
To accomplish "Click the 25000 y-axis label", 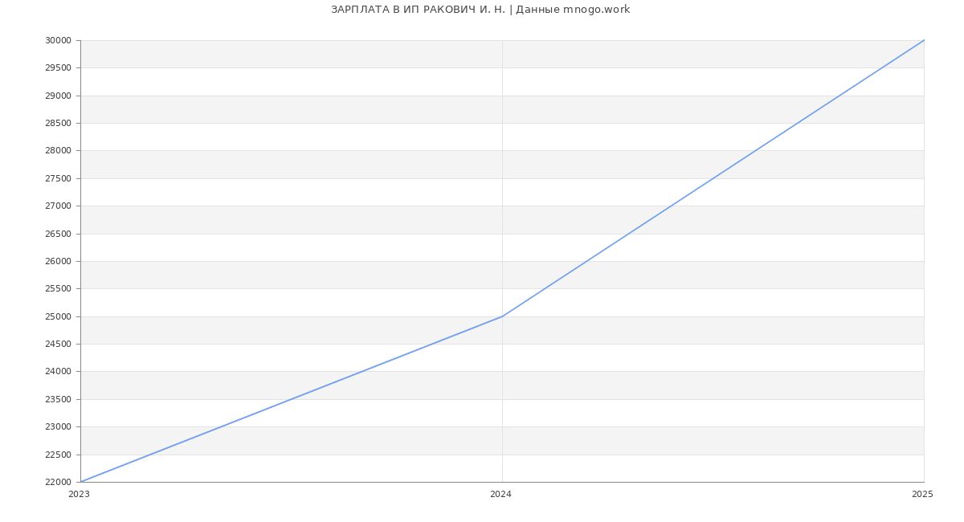I will (x=58, y=316).
